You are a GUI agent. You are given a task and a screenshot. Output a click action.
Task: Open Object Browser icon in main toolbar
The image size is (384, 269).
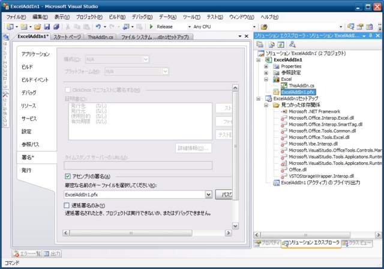coord(370,26)
